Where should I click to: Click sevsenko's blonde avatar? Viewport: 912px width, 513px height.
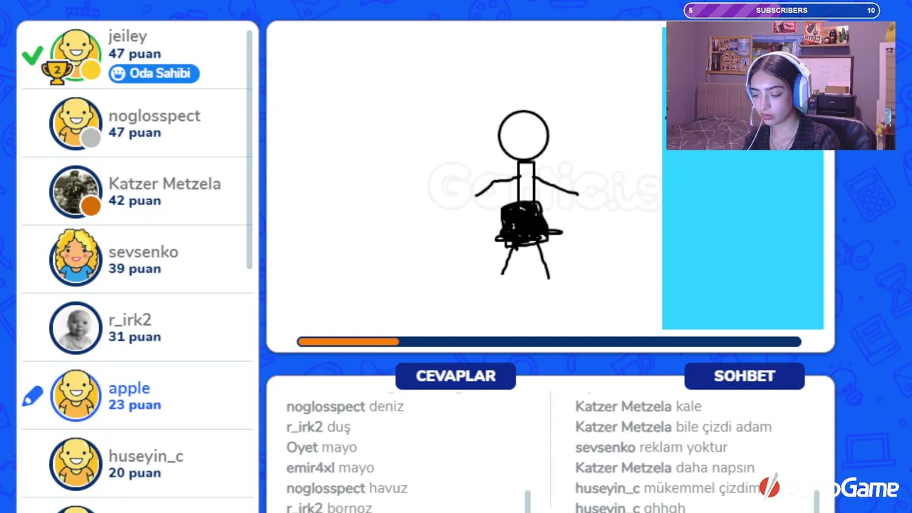(76, 259)
